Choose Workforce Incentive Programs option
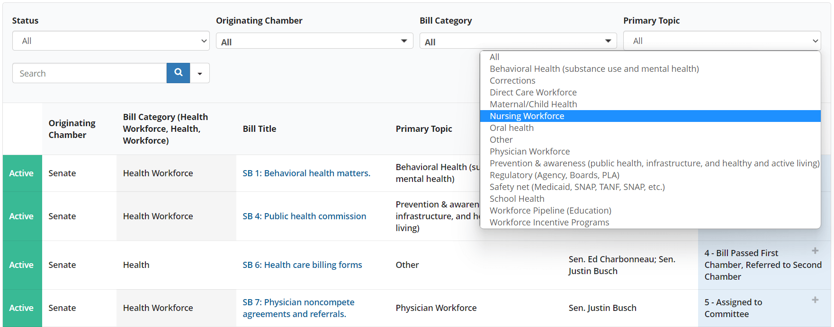This screenshot has width=834, height=327. (549, 223)
